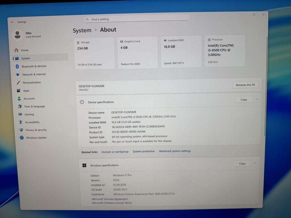291x218 pixels.
Task: Click the Device specifications info icon
Action: click(82, 102)
